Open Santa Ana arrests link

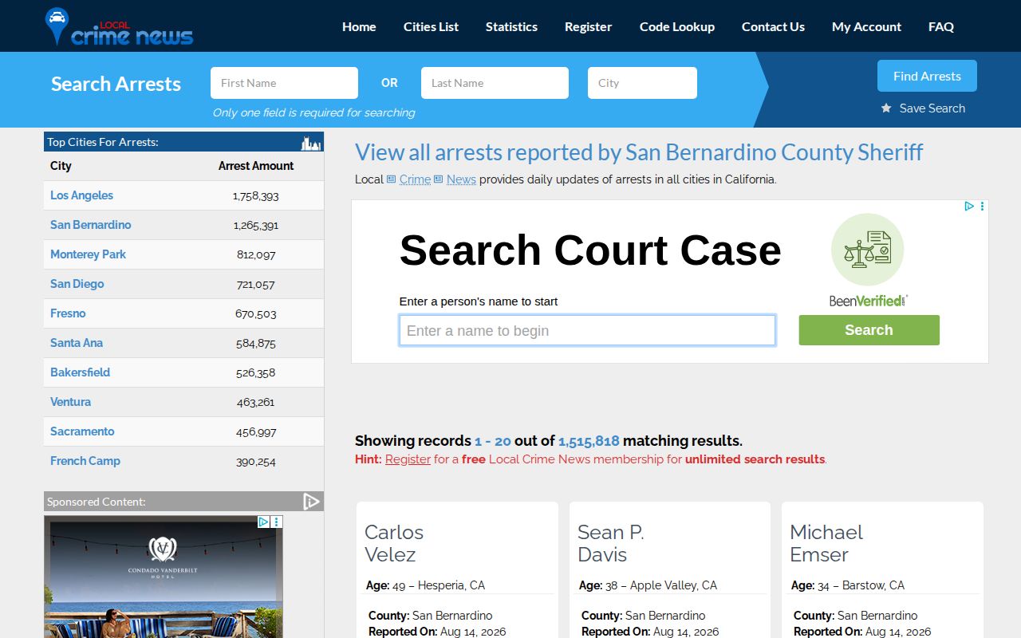point(77,343)
